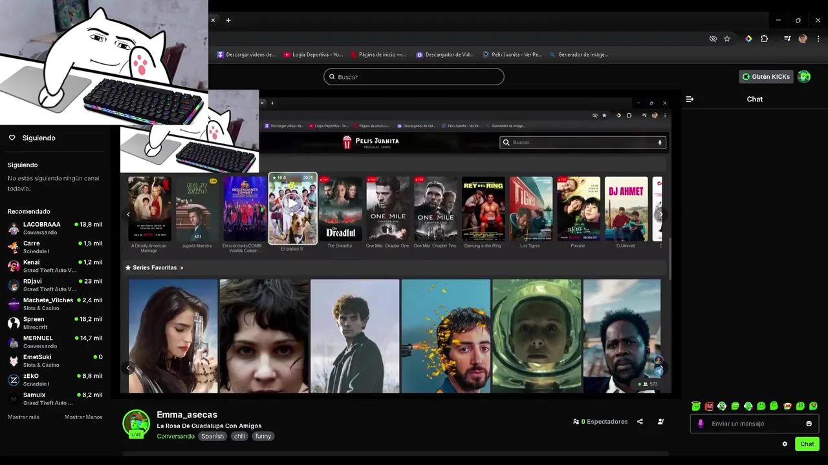Open the media control playlist icon

point(787,39)
